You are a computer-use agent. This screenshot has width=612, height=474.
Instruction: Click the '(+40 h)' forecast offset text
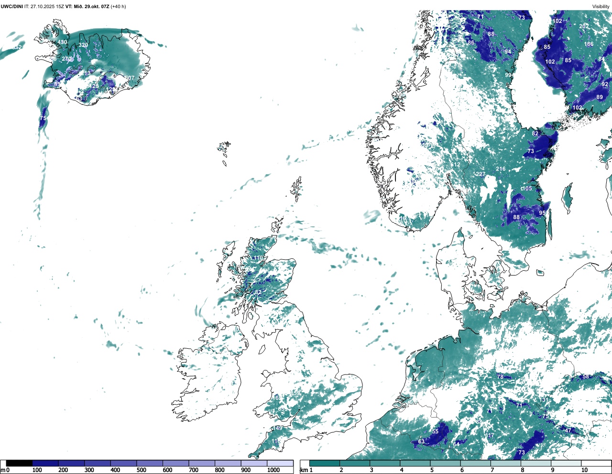coord(118,6)
